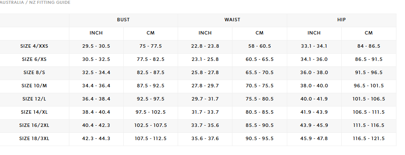Select hip cm cell 116.5 - 121.5

click(x=369, y=138)
